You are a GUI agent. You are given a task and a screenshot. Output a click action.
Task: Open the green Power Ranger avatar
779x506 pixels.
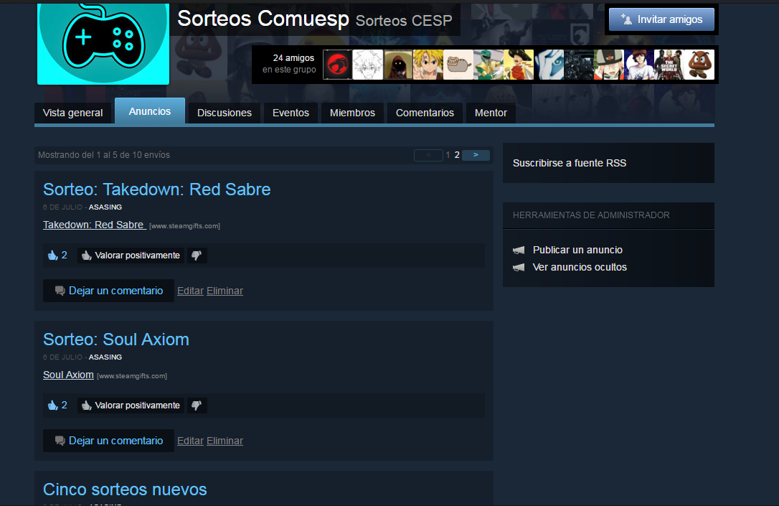tap(488, 65)
